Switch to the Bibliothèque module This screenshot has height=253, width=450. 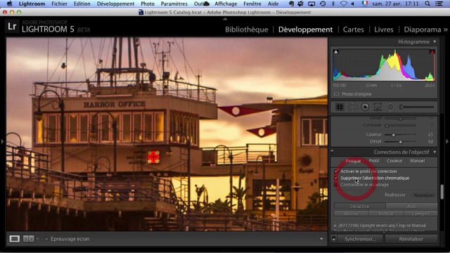pyautogui.click(x=247, y=30)
